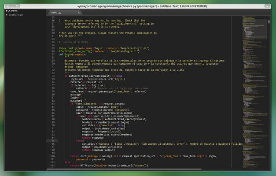Screen dimensions: 276x176
Task: Click line number 67 in the gutter
Action: pyautogui.click(x=53, y=55)
